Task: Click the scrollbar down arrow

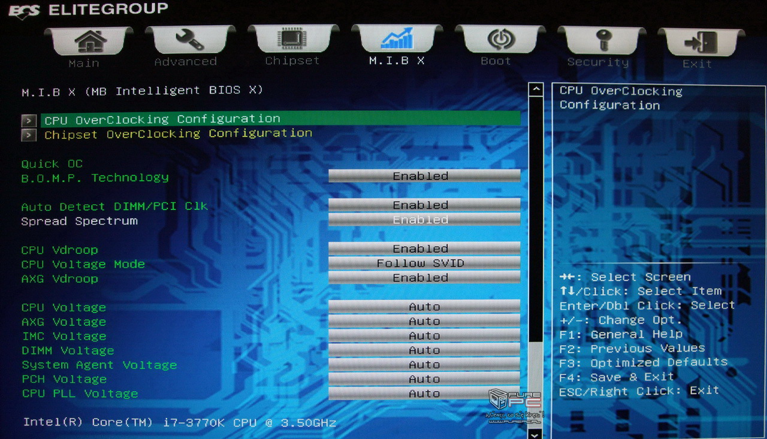Action: [536, 434]
